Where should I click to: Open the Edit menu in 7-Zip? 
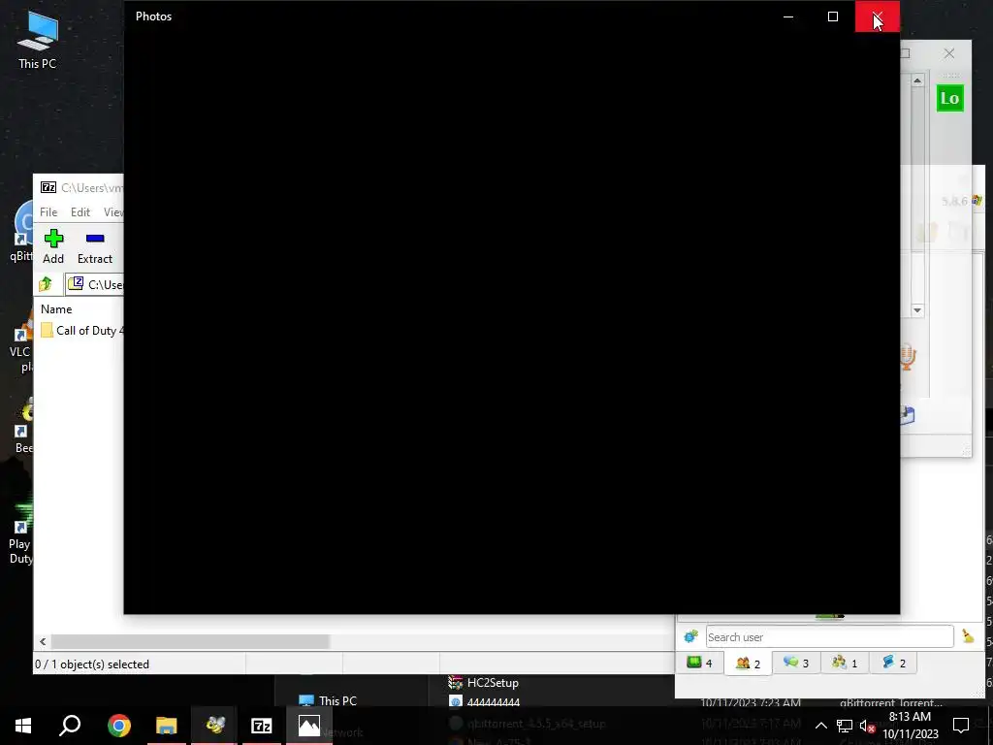point(80,212)
